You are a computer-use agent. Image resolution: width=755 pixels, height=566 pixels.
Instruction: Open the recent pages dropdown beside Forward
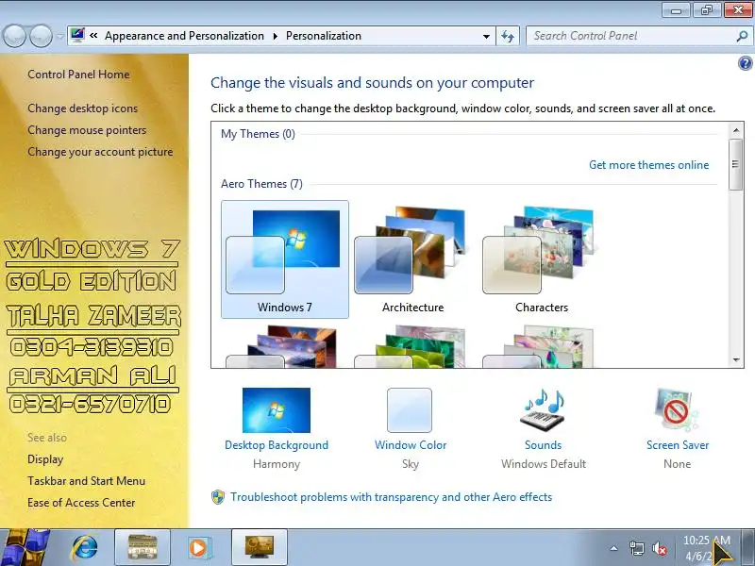click(59, 36)
